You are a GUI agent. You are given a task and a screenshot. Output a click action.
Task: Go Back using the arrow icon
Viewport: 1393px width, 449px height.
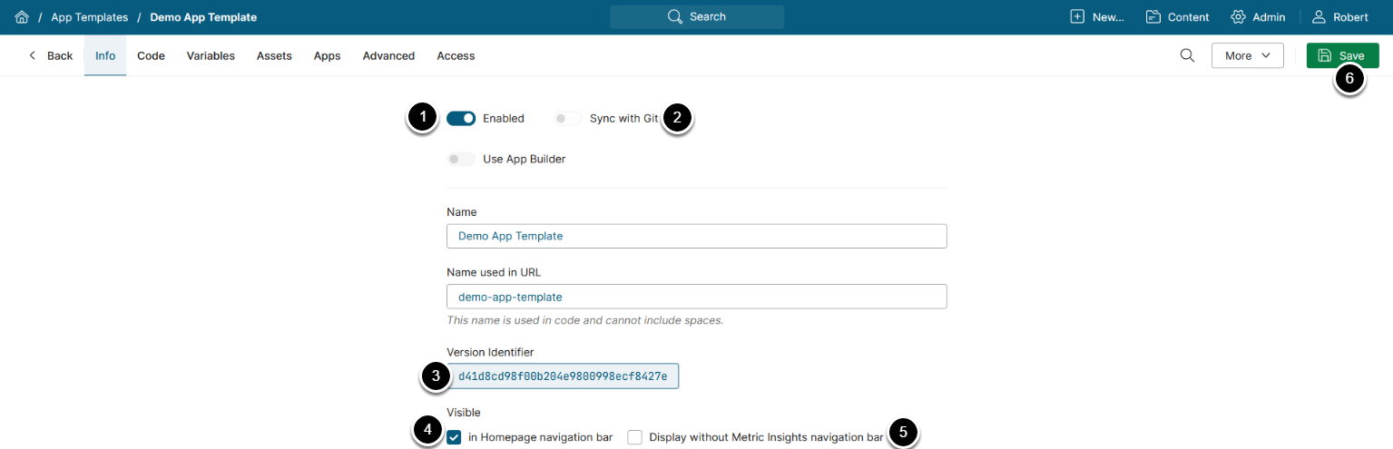pyautogui.click(x=34, y=56)
